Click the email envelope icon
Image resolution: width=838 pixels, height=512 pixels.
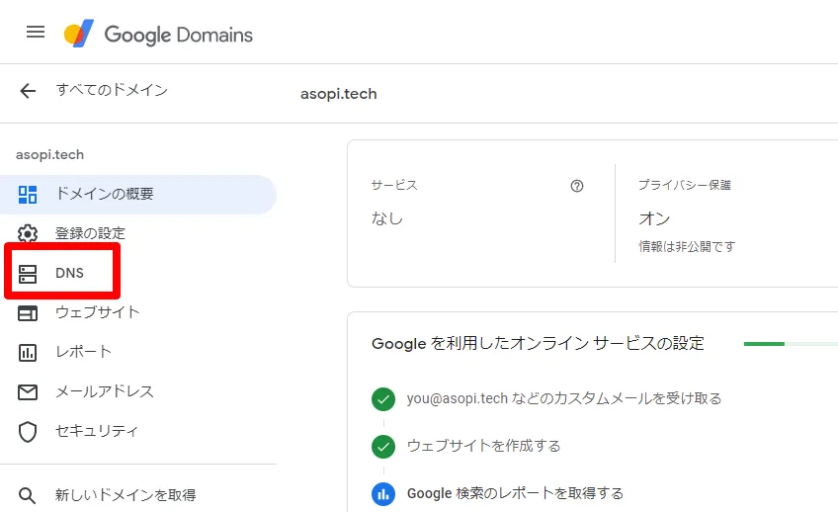tap(28, 391)
